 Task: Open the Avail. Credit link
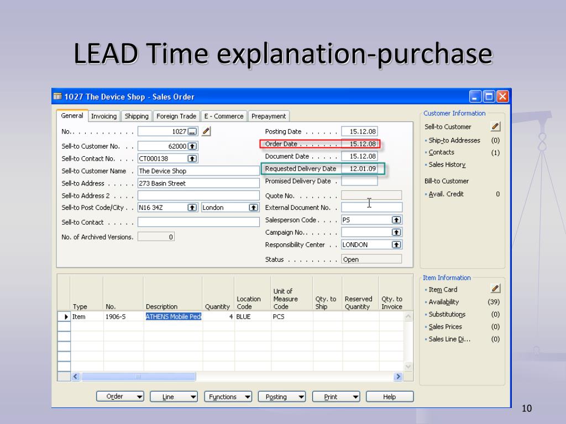pyautogui.click(x=446, y=194)
